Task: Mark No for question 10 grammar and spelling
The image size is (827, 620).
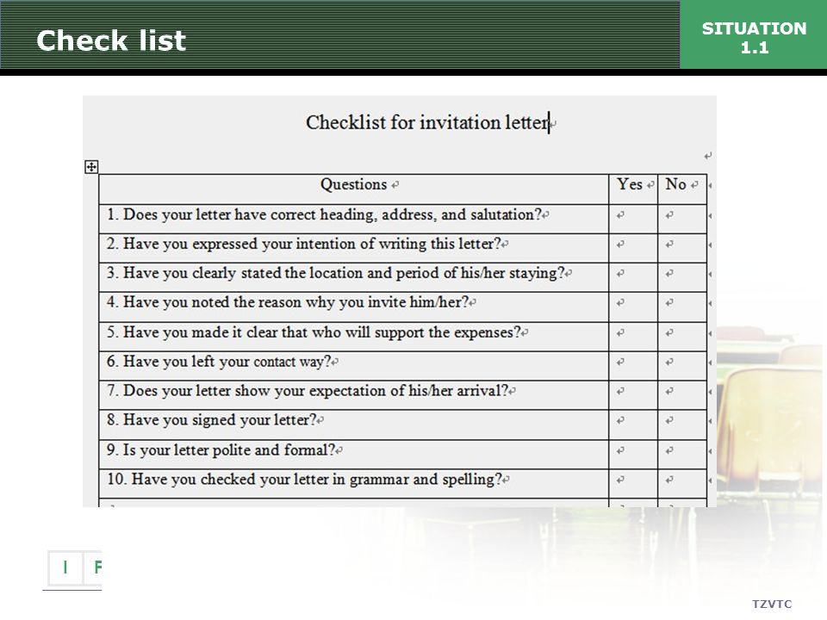Action: point(682,483)
